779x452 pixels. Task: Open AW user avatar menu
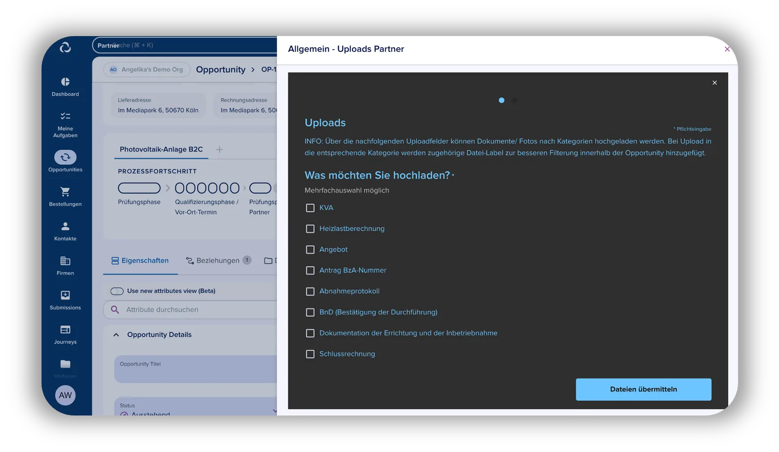coord(65,395)
